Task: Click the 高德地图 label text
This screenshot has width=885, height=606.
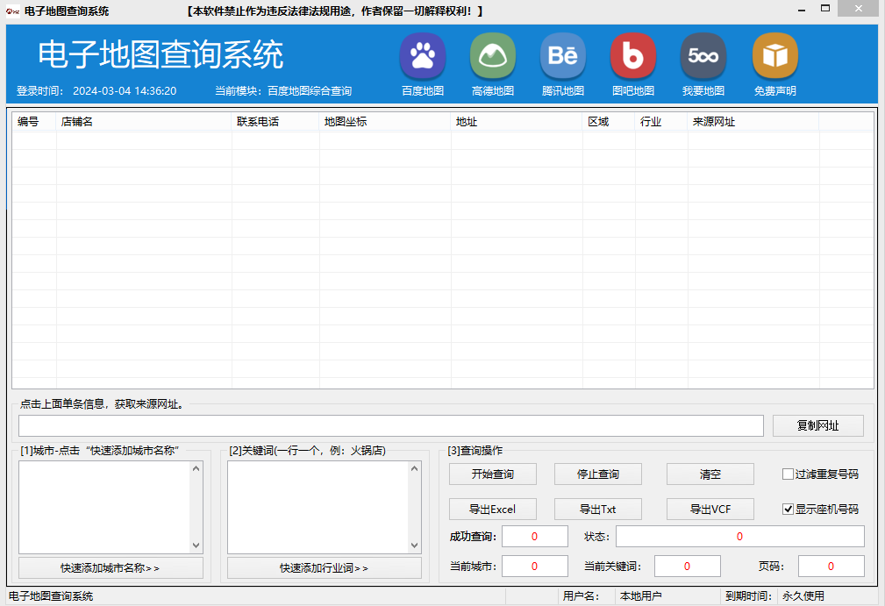Action: point(493,91)
